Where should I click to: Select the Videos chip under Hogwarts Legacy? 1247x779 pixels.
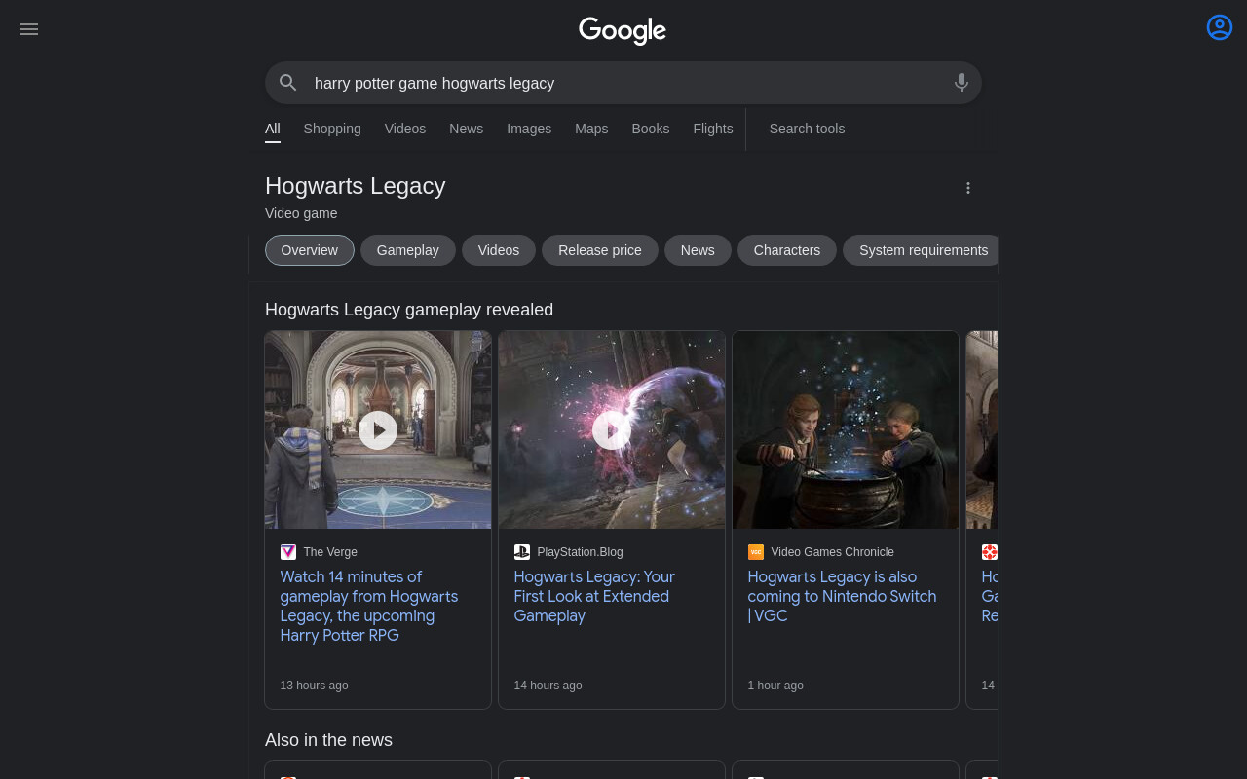pos(499,250)
